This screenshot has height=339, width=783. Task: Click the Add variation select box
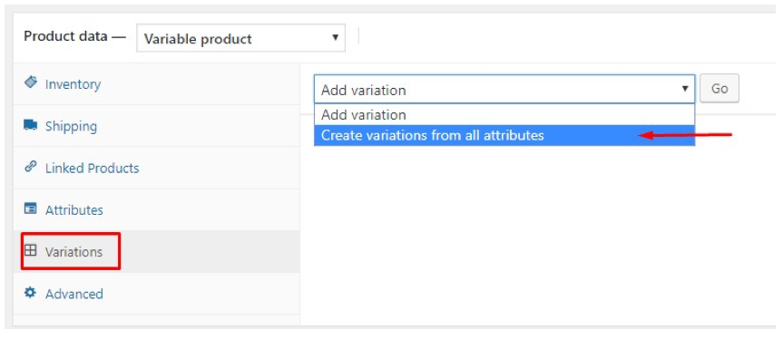pos(504,89)
